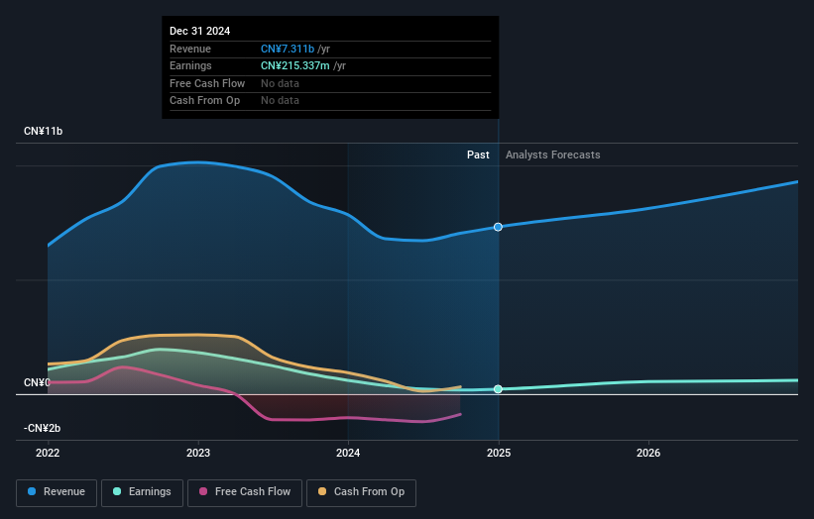
Task: Toggle the Revenue legend series
Action: pyautogui.click(x=57, y=492)
